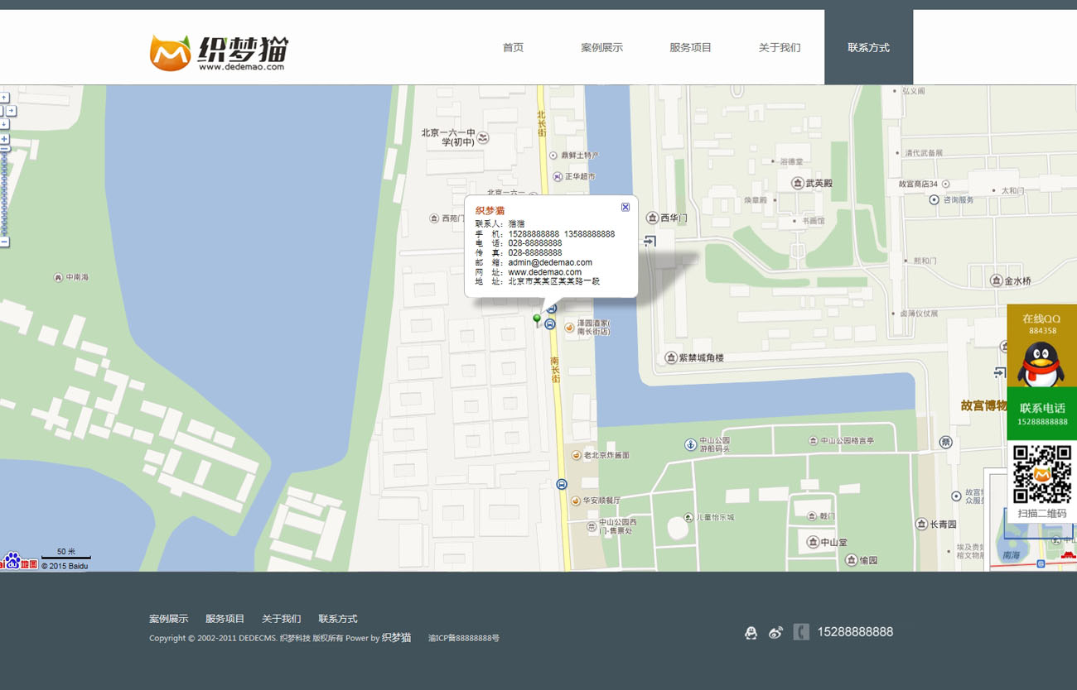This screenshot has height=690, width=1077.
Task: Click the zoom level slider track
Action: pos(4,194)
